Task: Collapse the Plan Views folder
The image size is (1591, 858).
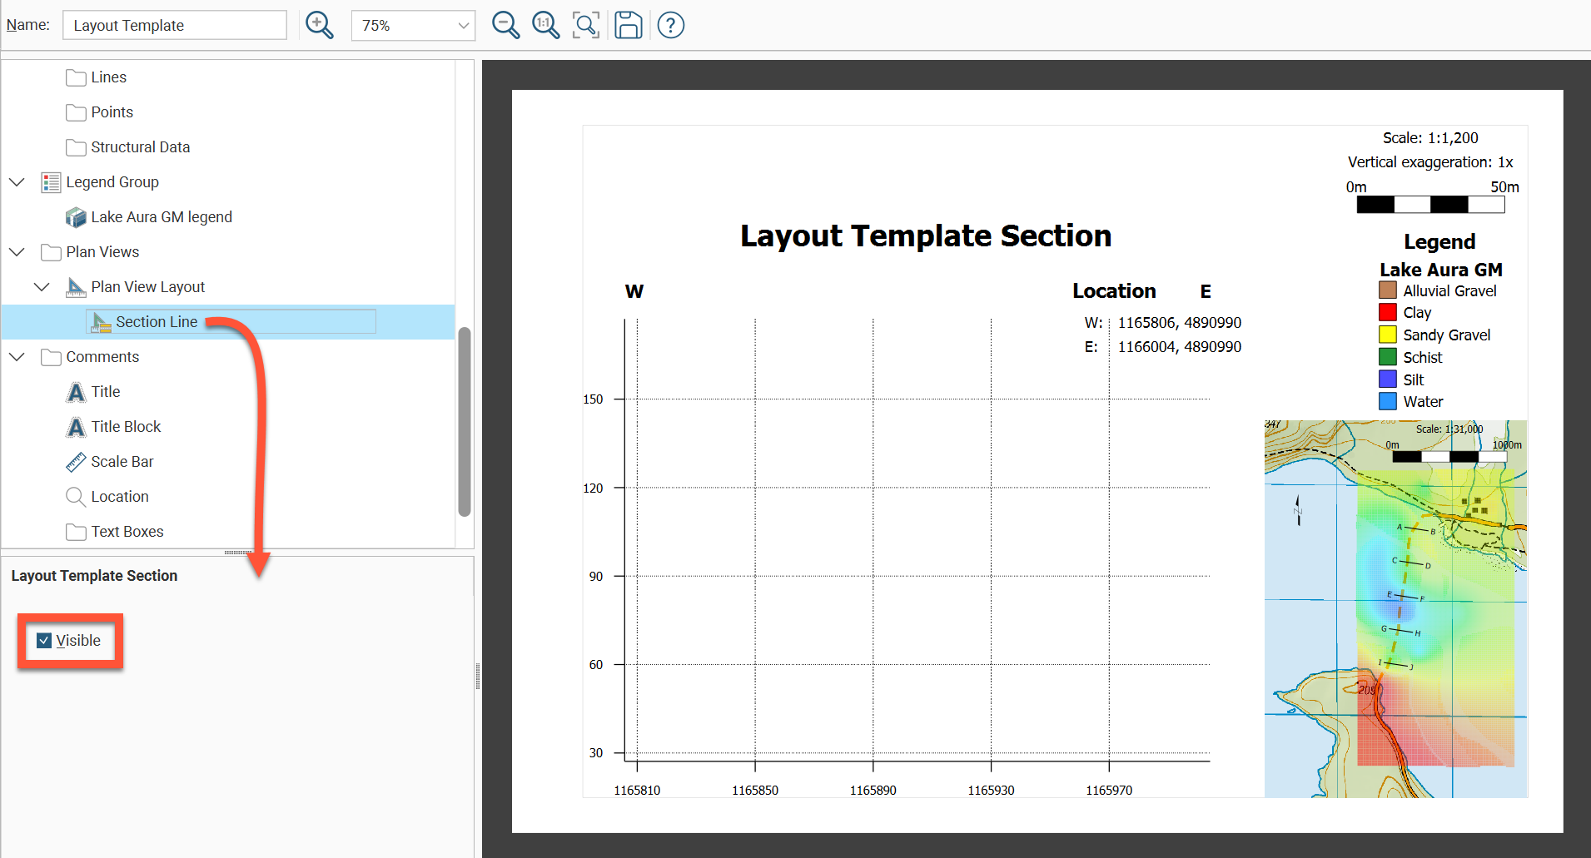Action: (17, 252)
